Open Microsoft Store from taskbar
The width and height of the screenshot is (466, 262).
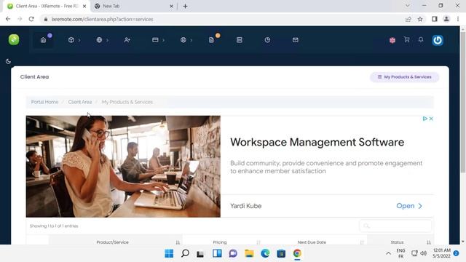[x=281, y=253]
